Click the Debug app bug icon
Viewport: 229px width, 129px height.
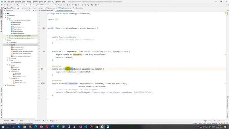pos(67,5)
